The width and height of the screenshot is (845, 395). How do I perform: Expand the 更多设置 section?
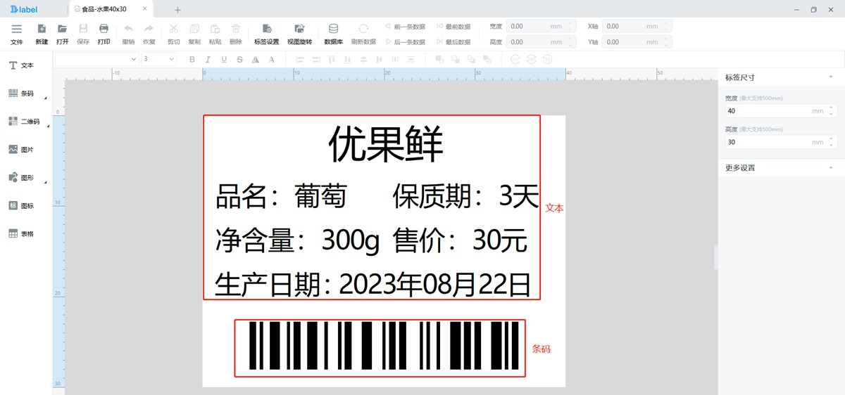coord(831,168)
